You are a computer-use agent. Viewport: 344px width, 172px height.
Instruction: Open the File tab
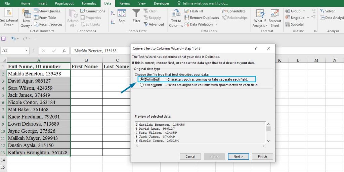tap(7, 3)
